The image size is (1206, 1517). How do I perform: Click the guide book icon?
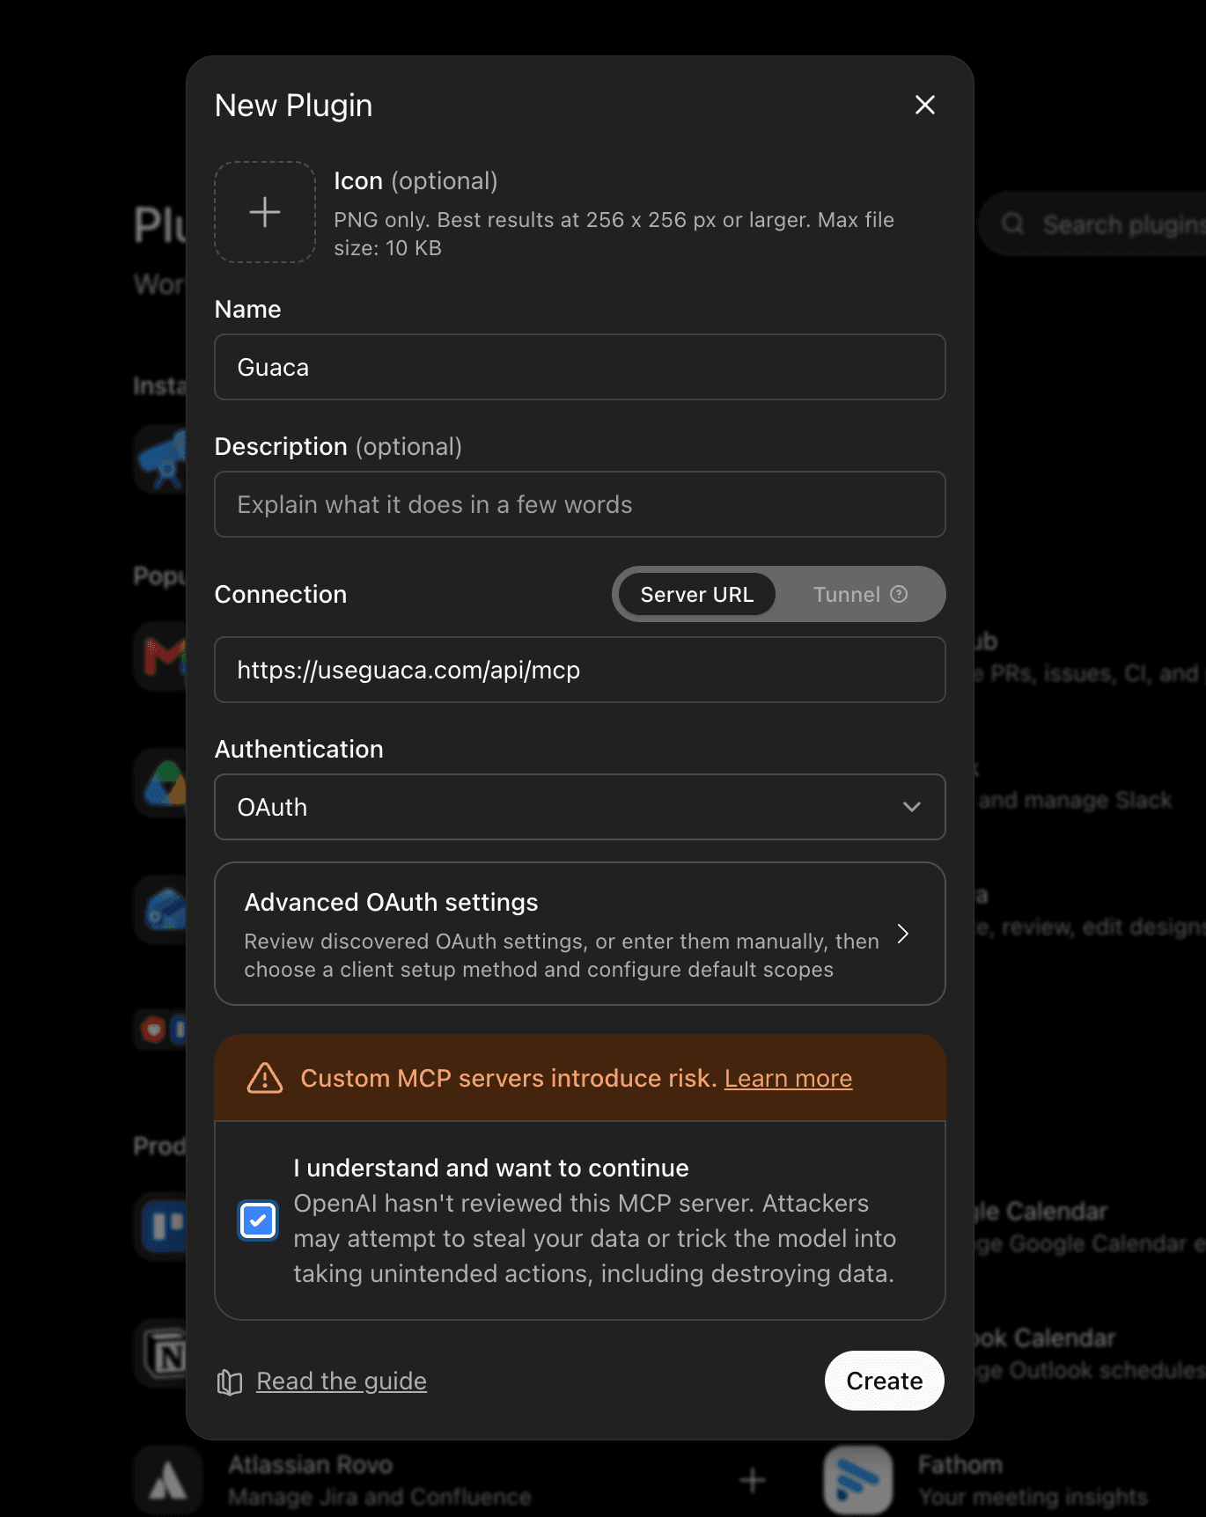[230, 1381]
